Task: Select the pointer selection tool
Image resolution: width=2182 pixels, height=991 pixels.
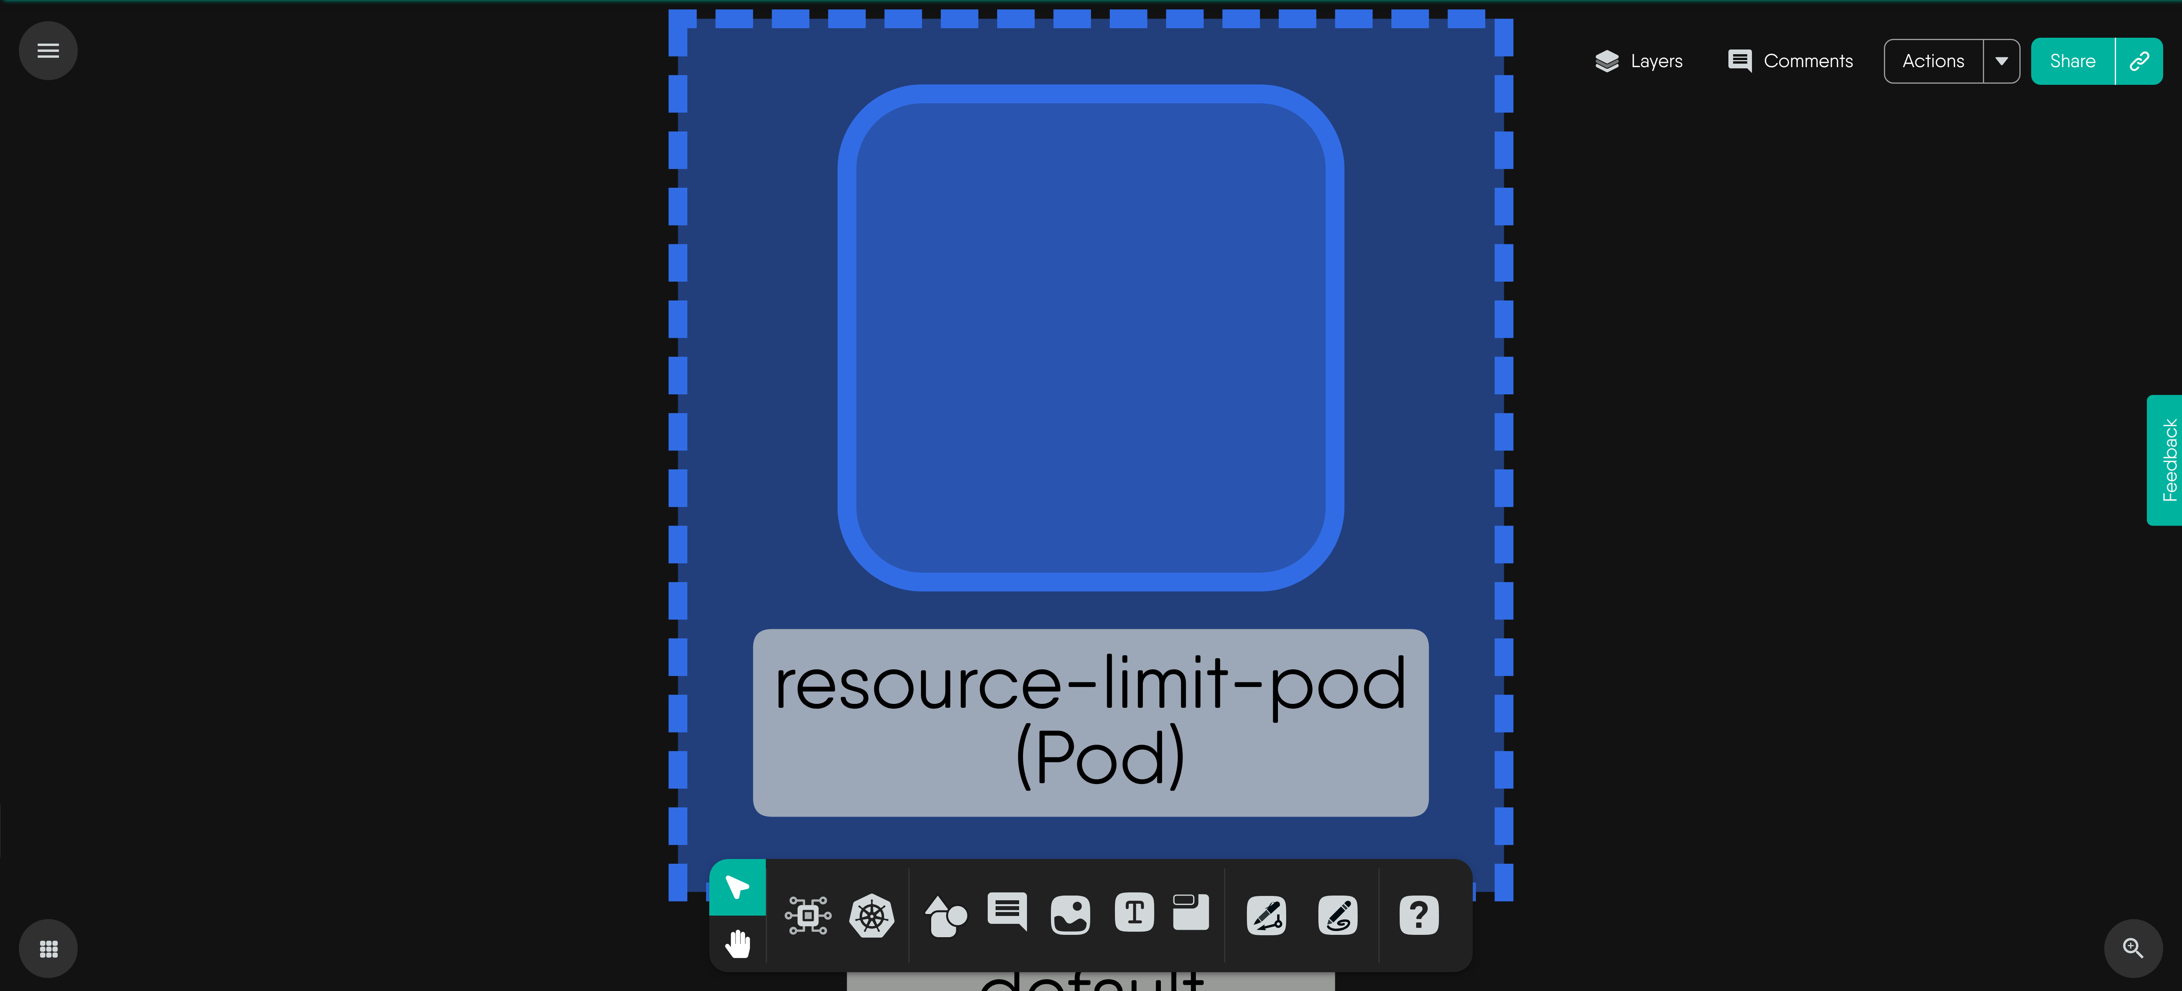Action: [737, 887]
